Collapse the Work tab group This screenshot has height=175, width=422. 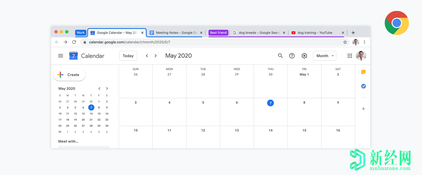click(81, 32)
